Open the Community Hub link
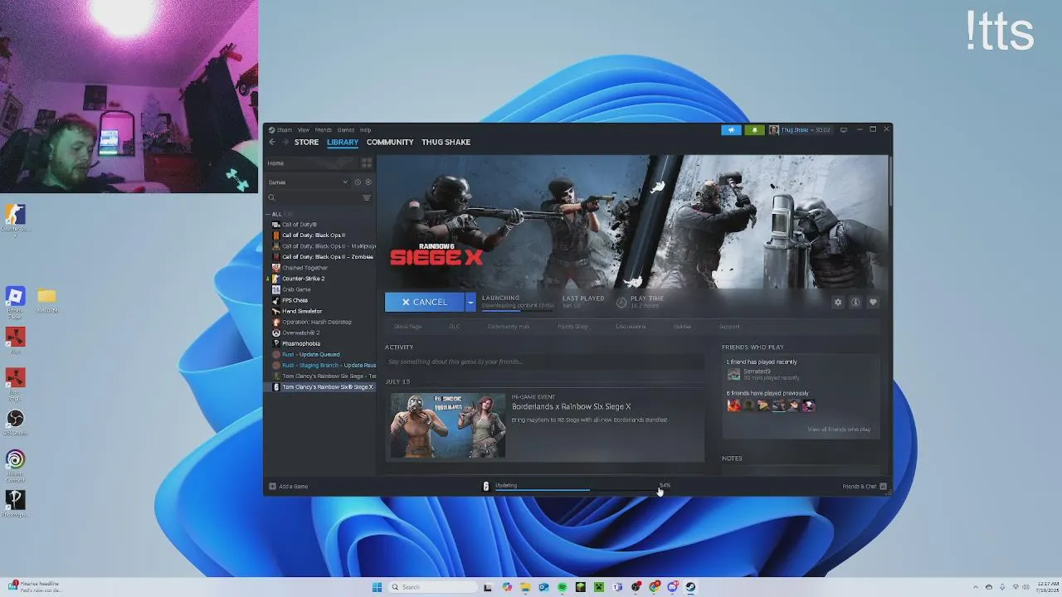 point(508,327)
